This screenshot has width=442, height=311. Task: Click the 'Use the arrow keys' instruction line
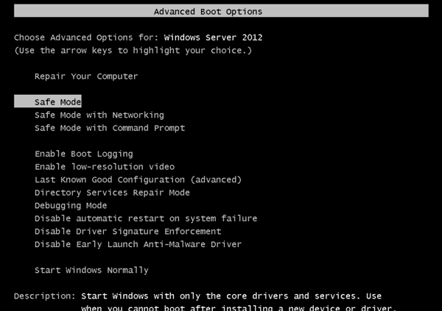point(133,51)
